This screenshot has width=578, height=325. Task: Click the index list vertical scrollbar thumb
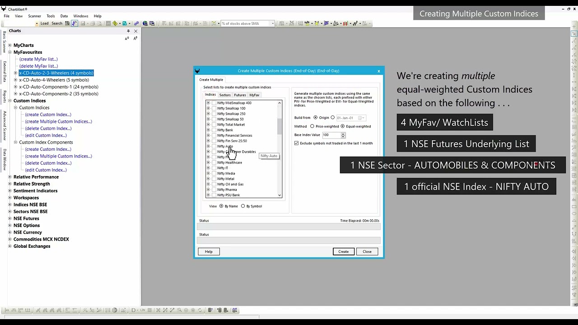click(x=280, y=126)
